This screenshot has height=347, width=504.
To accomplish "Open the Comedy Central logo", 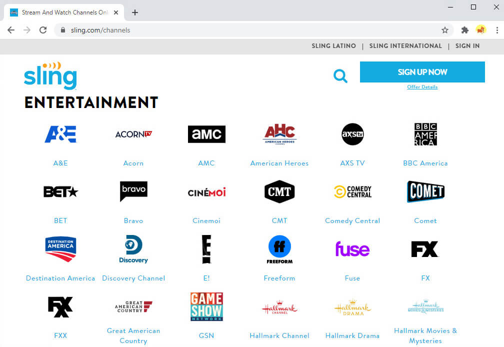I will (352, 192).
